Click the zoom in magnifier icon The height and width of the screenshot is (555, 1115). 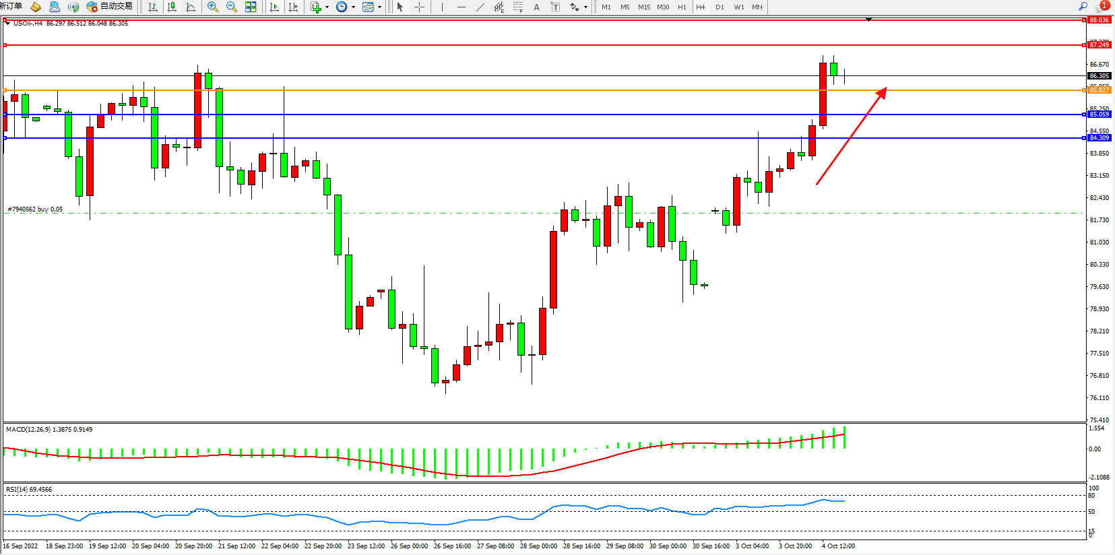coord(213,7)
